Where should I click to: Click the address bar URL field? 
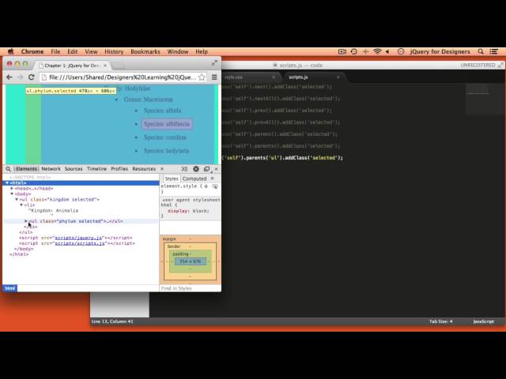tap(123, 77)
